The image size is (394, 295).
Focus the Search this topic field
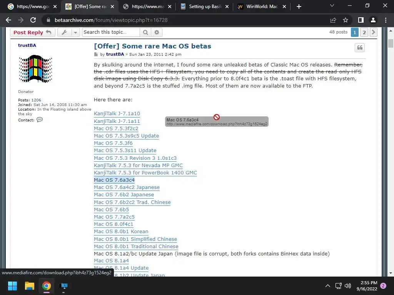click(111, 32)
